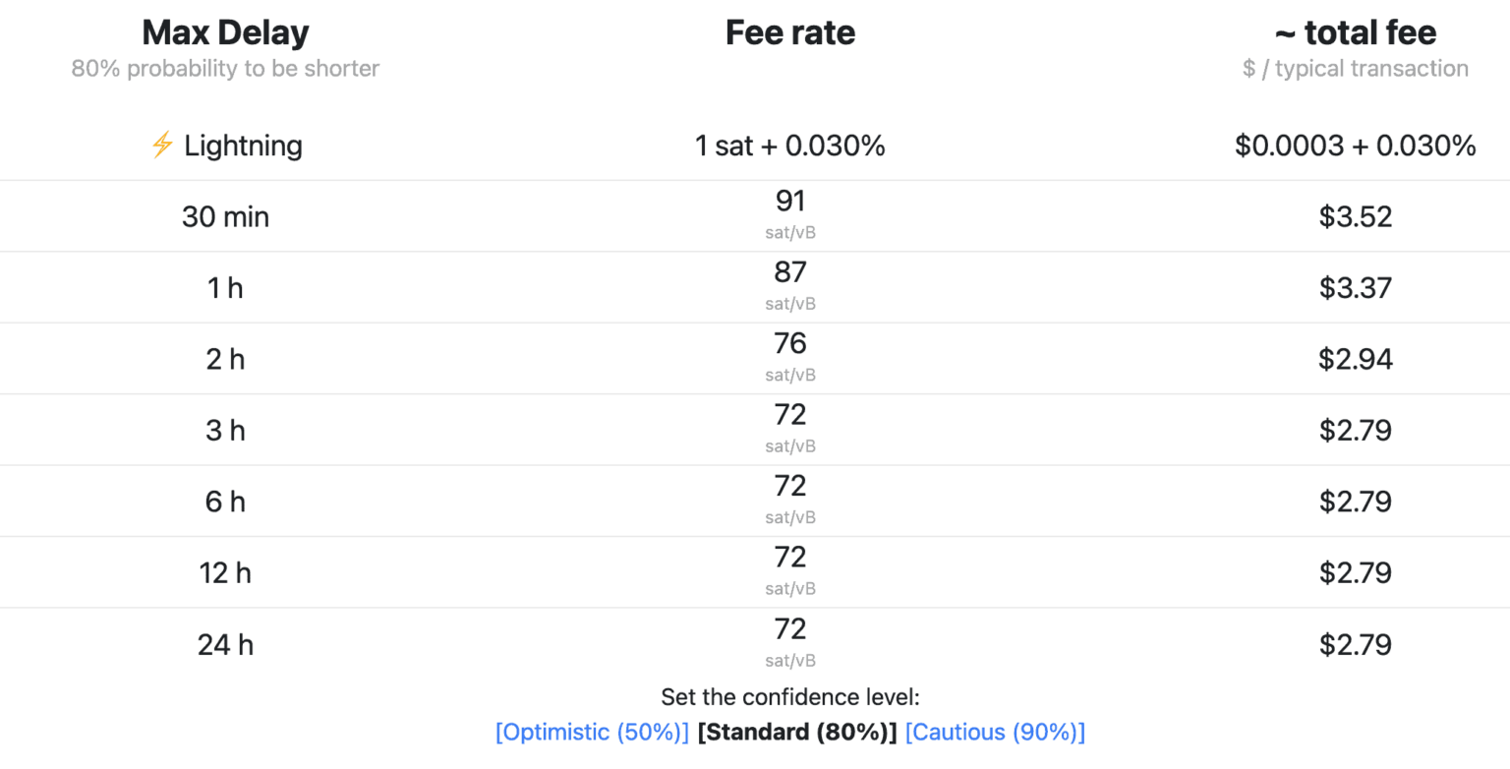The height and width of the screenshot is (769, 1510).
Task: Select the Standard (80%) confidence level
Action: [797, 733]
